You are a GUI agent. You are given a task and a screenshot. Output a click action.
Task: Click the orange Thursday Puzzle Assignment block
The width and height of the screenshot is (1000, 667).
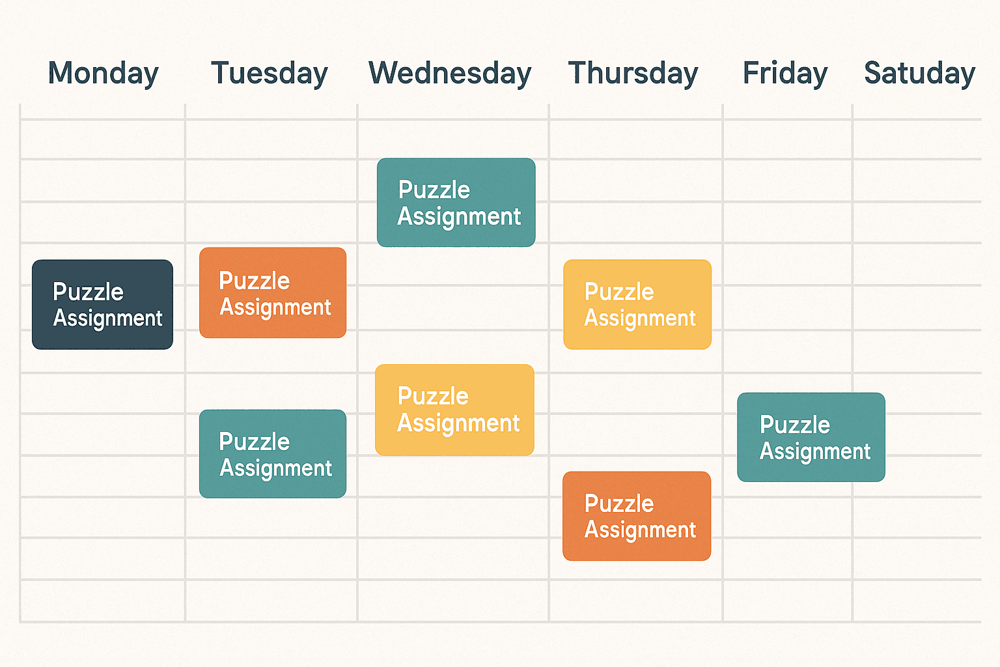click(x=637, y=516)
